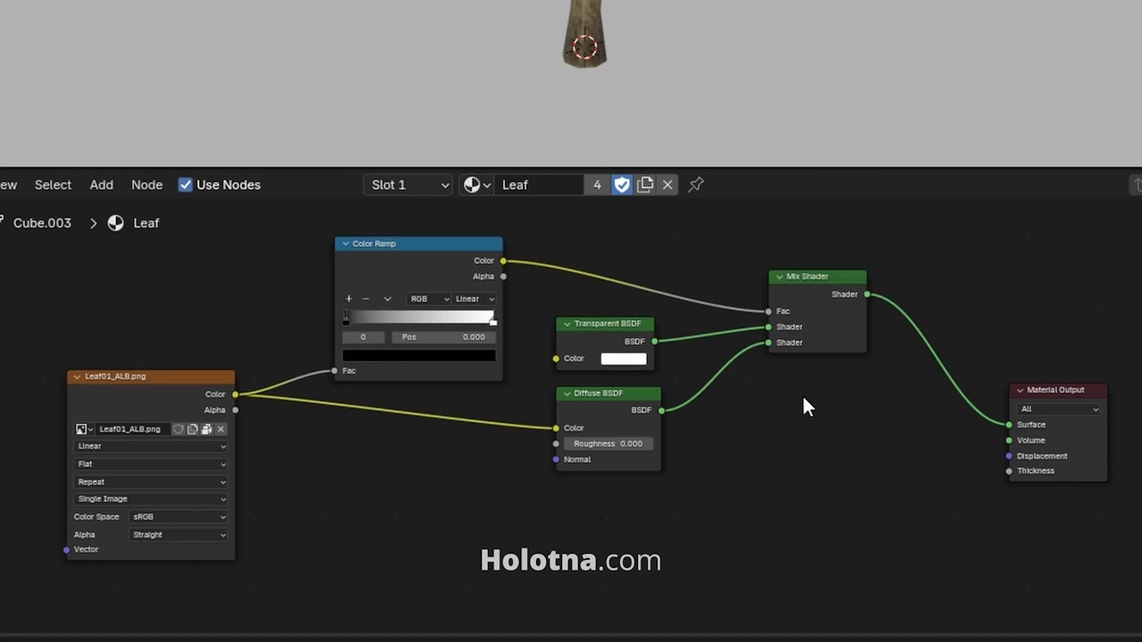Toggle the Use Nodes checkbox
Image resolution: width=1142 pixels, height=642 pixels.
tap(186, 185)
